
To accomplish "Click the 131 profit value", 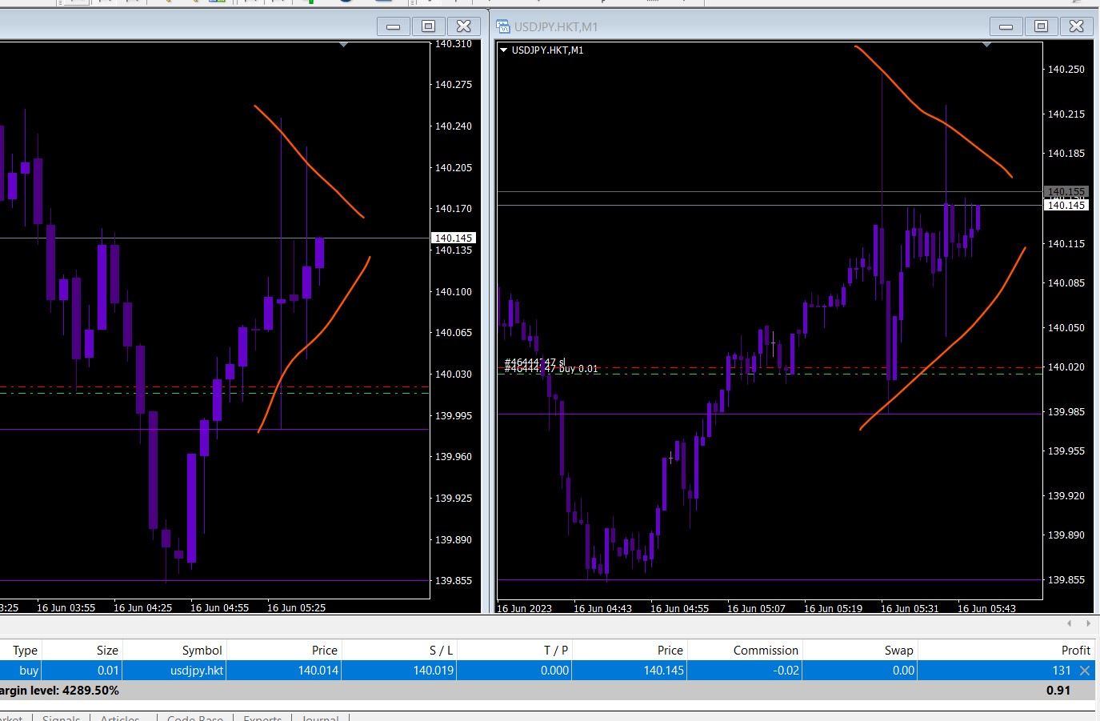I will tap(1062, 671).
